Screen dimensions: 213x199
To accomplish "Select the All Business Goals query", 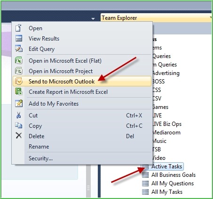I will (x=174, y=175).
